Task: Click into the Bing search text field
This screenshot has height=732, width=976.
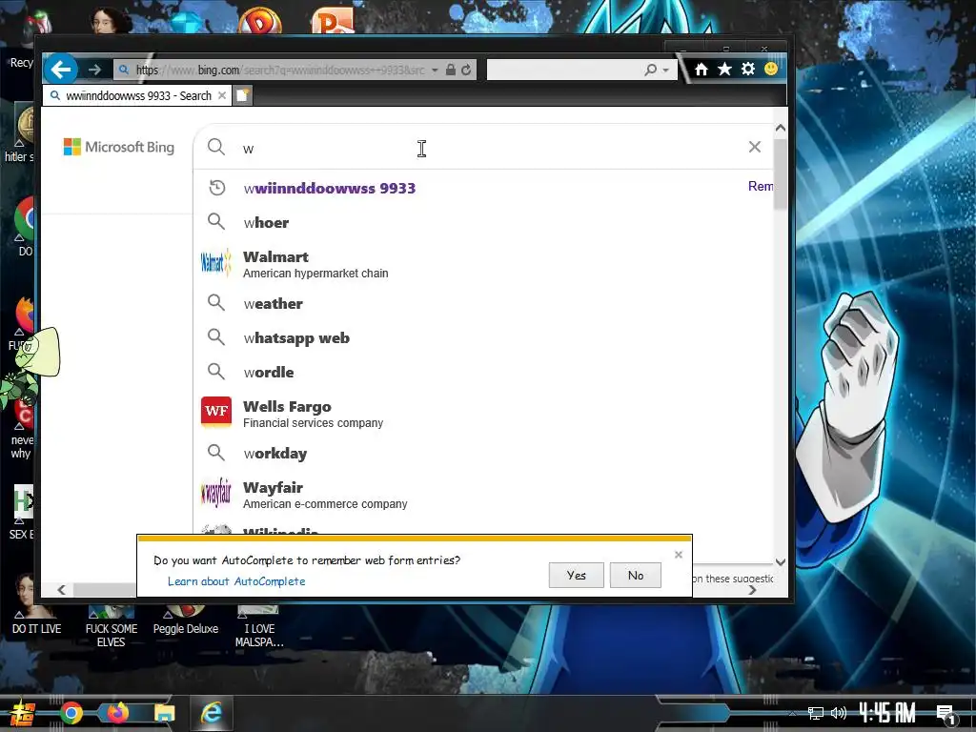Action: (x=485, y=148)
